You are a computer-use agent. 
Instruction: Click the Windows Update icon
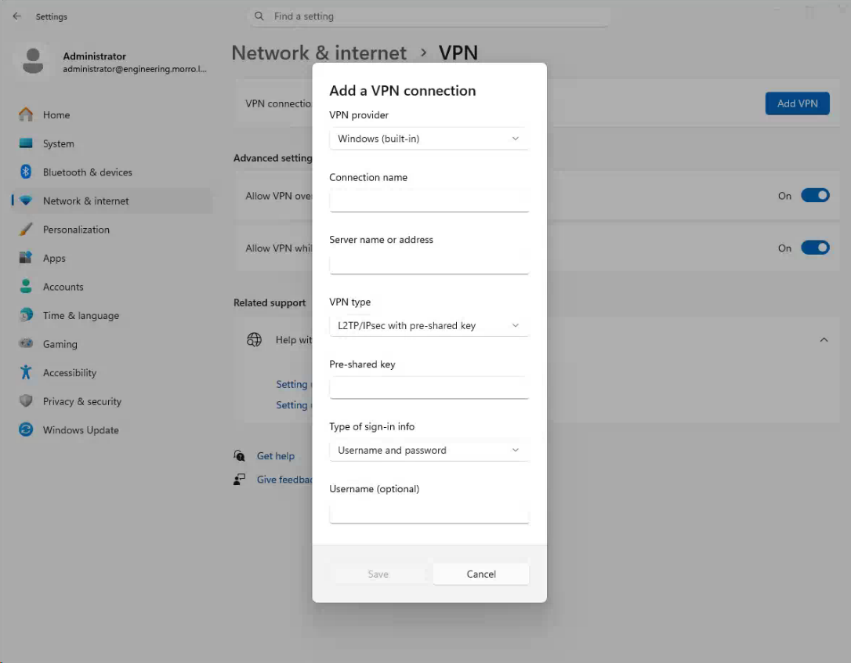click(x=26, y=429)
